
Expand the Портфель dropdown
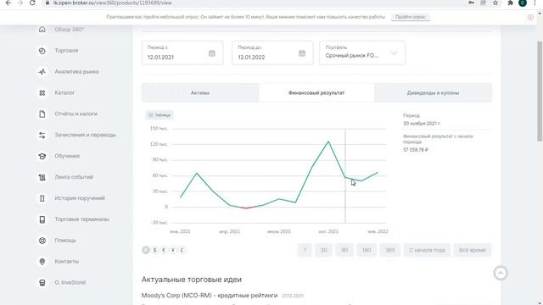[x=362, y=53]
